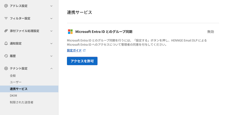Go to DKIM under テナント設定
The width and height of the screenshot is (227, 115).
[x=13, y=96]
